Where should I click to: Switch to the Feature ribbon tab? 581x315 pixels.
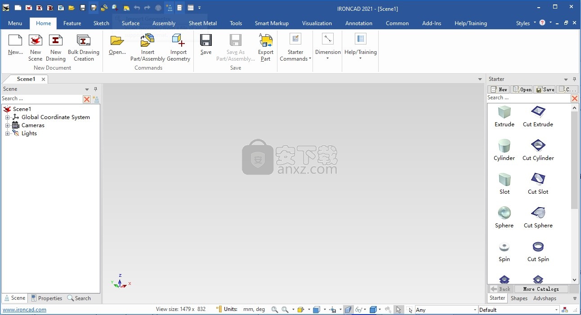(x=72, y=23)
